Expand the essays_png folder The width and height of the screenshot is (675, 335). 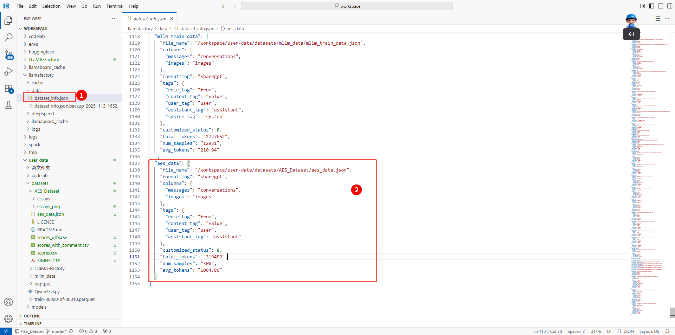point(48,206)
